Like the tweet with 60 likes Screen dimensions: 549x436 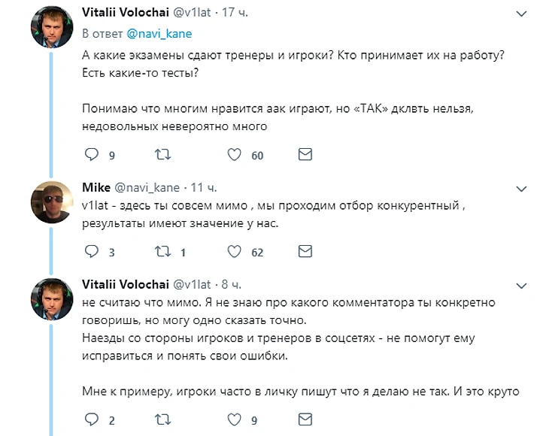234,155
